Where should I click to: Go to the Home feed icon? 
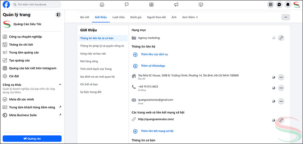pos(102,5)
